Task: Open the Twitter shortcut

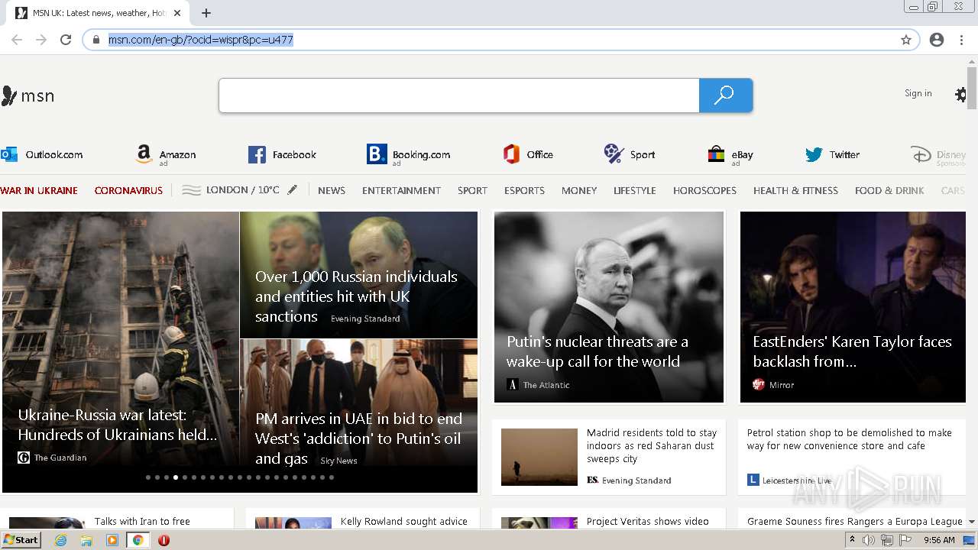Action: tap(832, 154)
